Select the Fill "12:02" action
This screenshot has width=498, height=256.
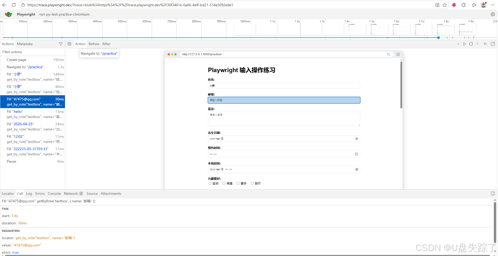point(32,139)
